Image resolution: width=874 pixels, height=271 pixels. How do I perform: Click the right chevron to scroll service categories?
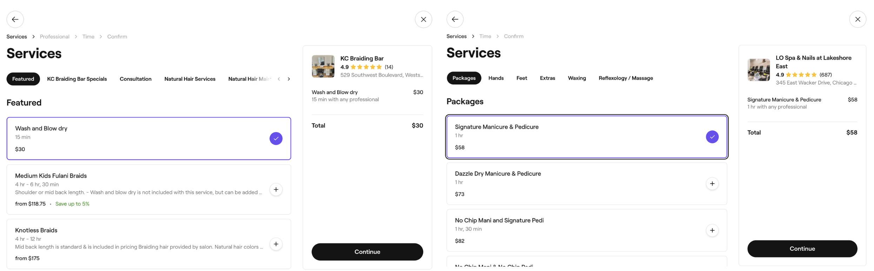tap(289, 79)
